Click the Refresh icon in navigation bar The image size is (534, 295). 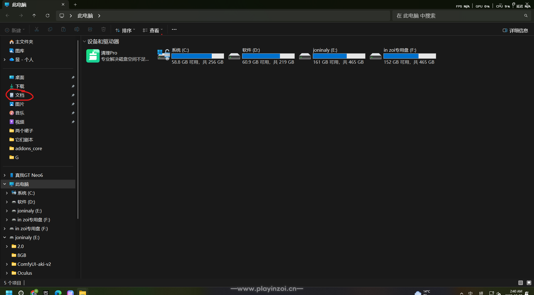[48, 16]
